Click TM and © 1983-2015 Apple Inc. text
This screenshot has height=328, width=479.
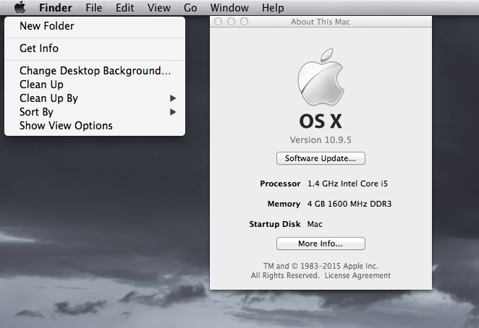coord(321,266)
